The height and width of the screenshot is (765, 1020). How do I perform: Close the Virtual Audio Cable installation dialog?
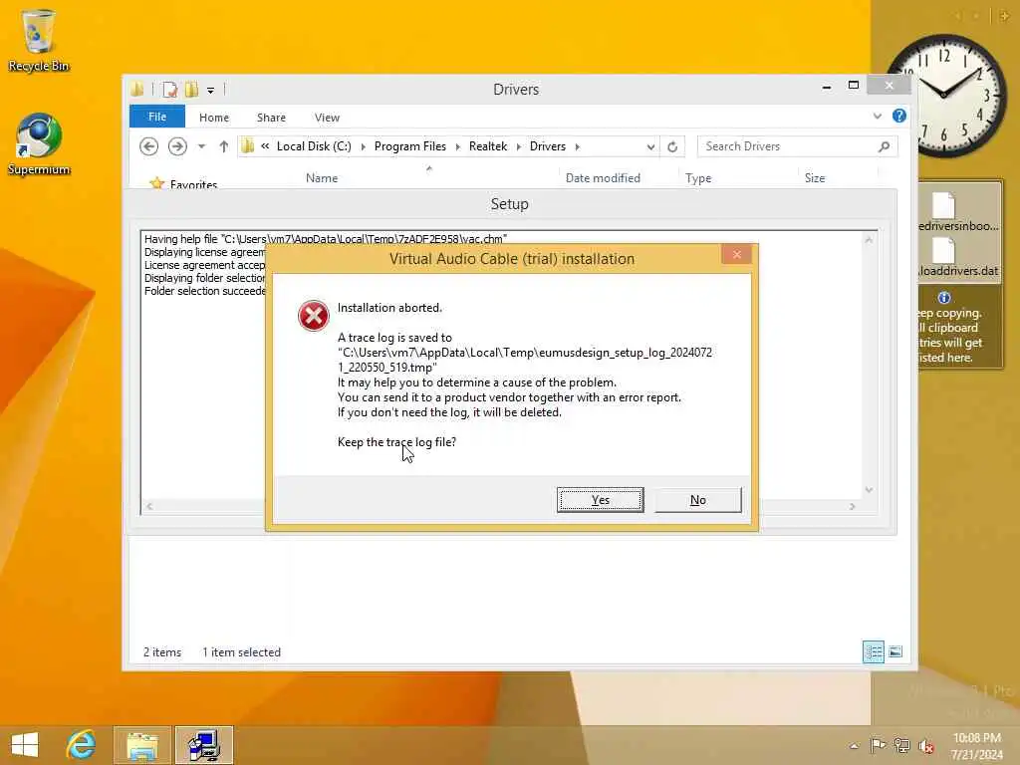[x=736, y=254]
